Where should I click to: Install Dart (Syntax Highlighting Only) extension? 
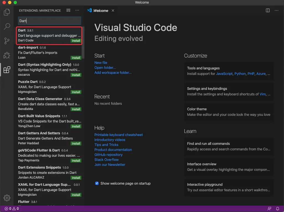(76, 75)
